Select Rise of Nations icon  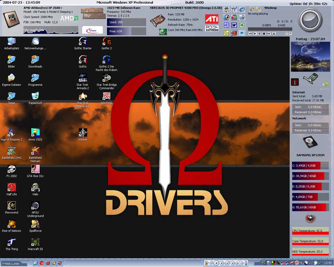tap(11, 226)
